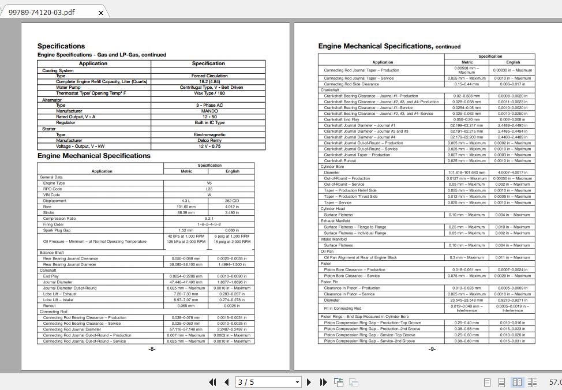Advance to the next page

pos(310,382)
